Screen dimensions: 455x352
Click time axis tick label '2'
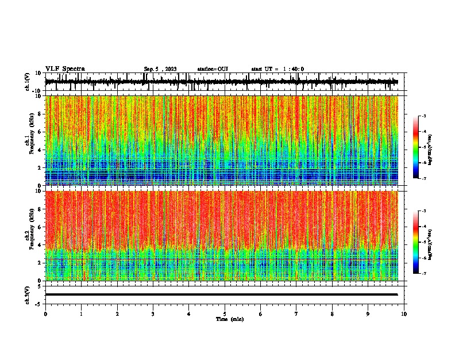[x=117, y=314]
